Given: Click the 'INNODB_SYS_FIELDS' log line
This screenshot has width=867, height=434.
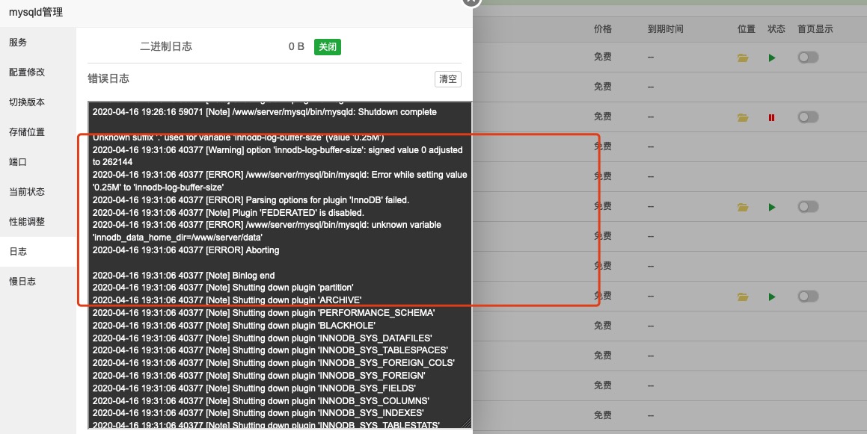Looking at the screenshot, I should [x=254, y=388].
